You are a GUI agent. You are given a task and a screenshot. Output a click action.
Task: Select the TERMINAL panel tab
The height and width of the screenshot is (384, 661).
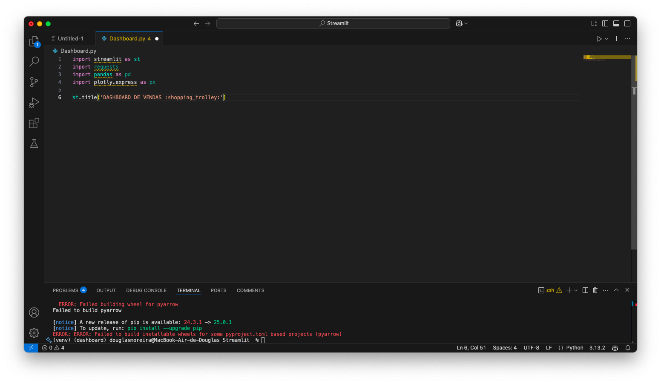189,290
